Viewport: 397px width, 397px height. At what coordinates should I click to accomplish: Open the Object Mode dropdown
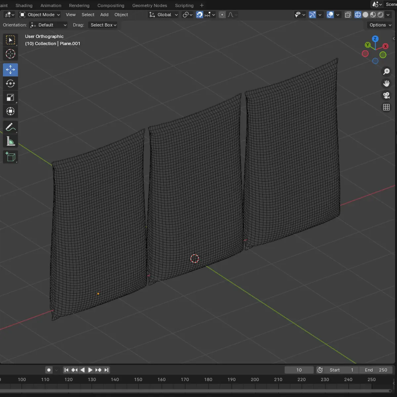40,15
